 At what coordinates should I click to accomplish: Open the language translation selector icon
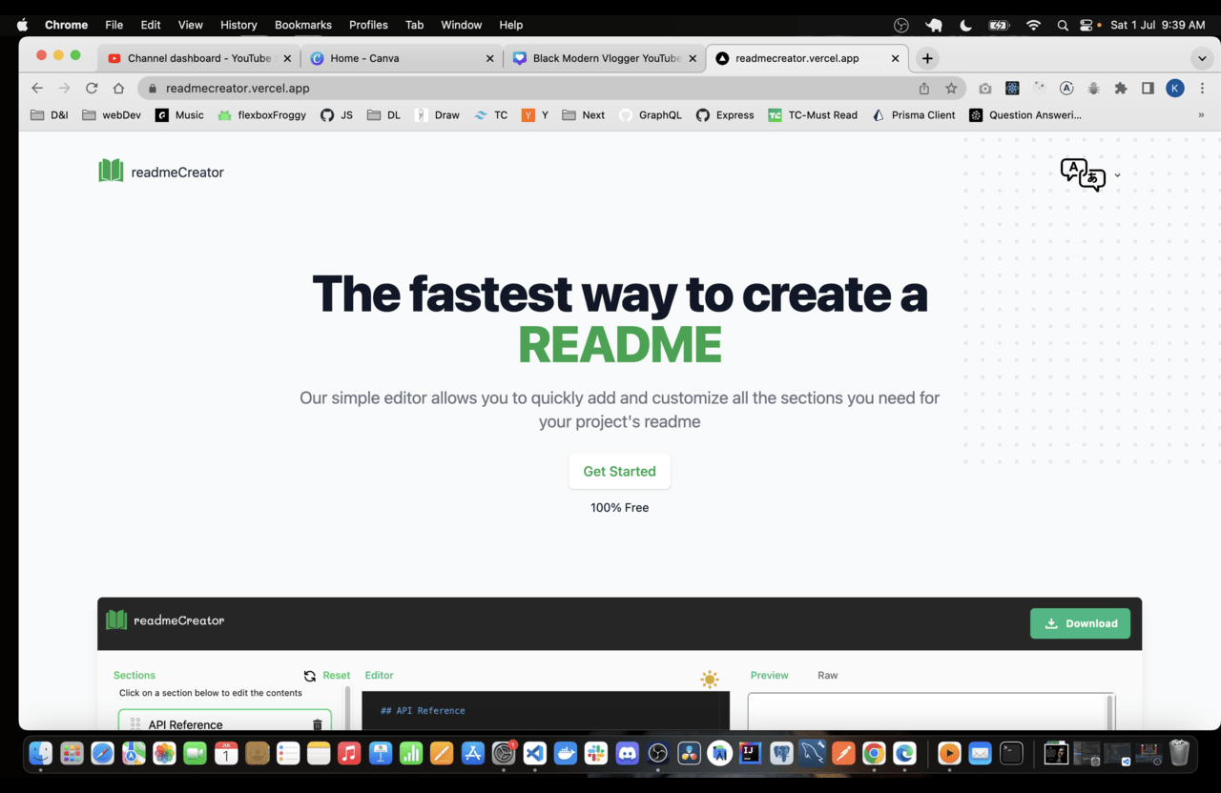(1083, 174)
